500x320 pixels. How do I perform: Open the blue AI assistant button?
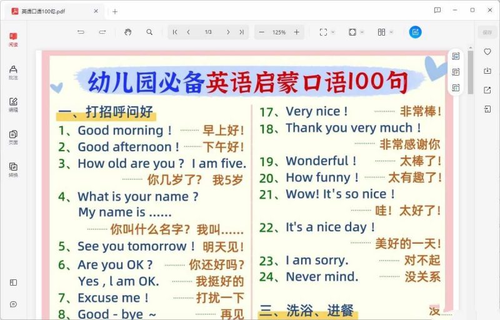pyautogui.click(x=415, y=32)
